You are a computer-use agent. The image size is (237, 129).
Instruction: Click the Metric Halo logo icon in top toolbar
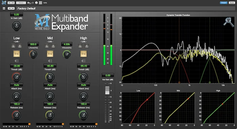4,3
